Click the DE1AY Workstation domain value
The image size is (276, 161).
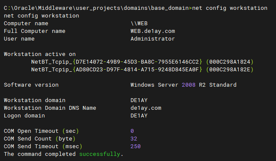139,100
